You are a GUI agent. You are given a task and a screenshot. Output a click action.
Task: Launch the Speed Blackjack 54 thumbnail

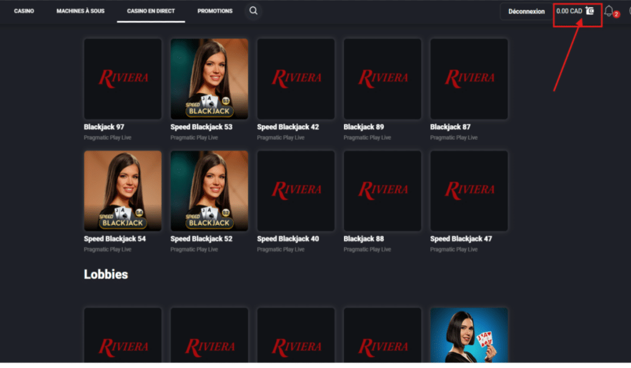click(x=123, y=190)
